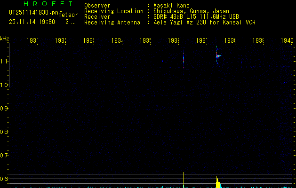Click the 1932 time axis marker
This screenshot has width=296, height=188.
[61, 41]
